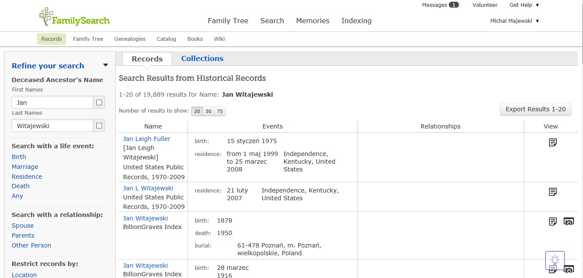This screenshot has height=278, width=583.
Task: View image camera icon for 1878 BillionGraves record
Action: pos(569,222)
